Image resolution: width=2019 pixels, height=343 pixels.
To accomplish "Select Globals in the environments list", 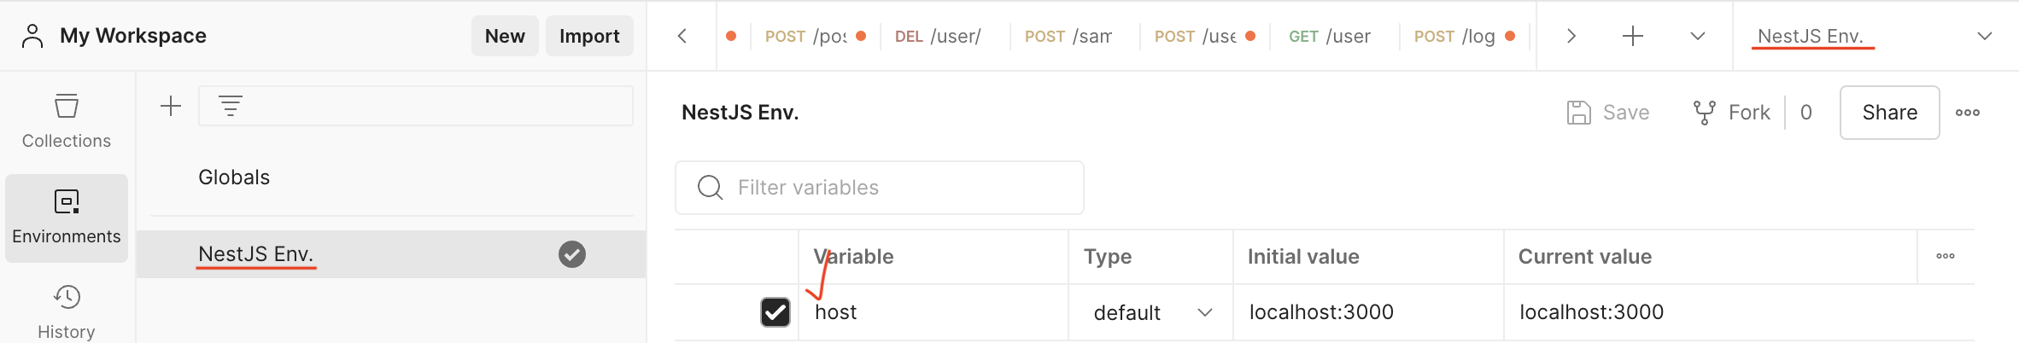I will pos(234,177).
